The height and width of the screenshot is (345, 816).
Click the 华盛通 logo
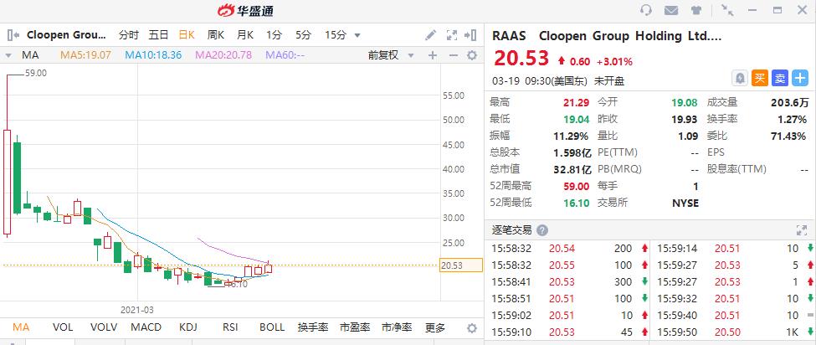pyautogui.click(x=245, y=10)
